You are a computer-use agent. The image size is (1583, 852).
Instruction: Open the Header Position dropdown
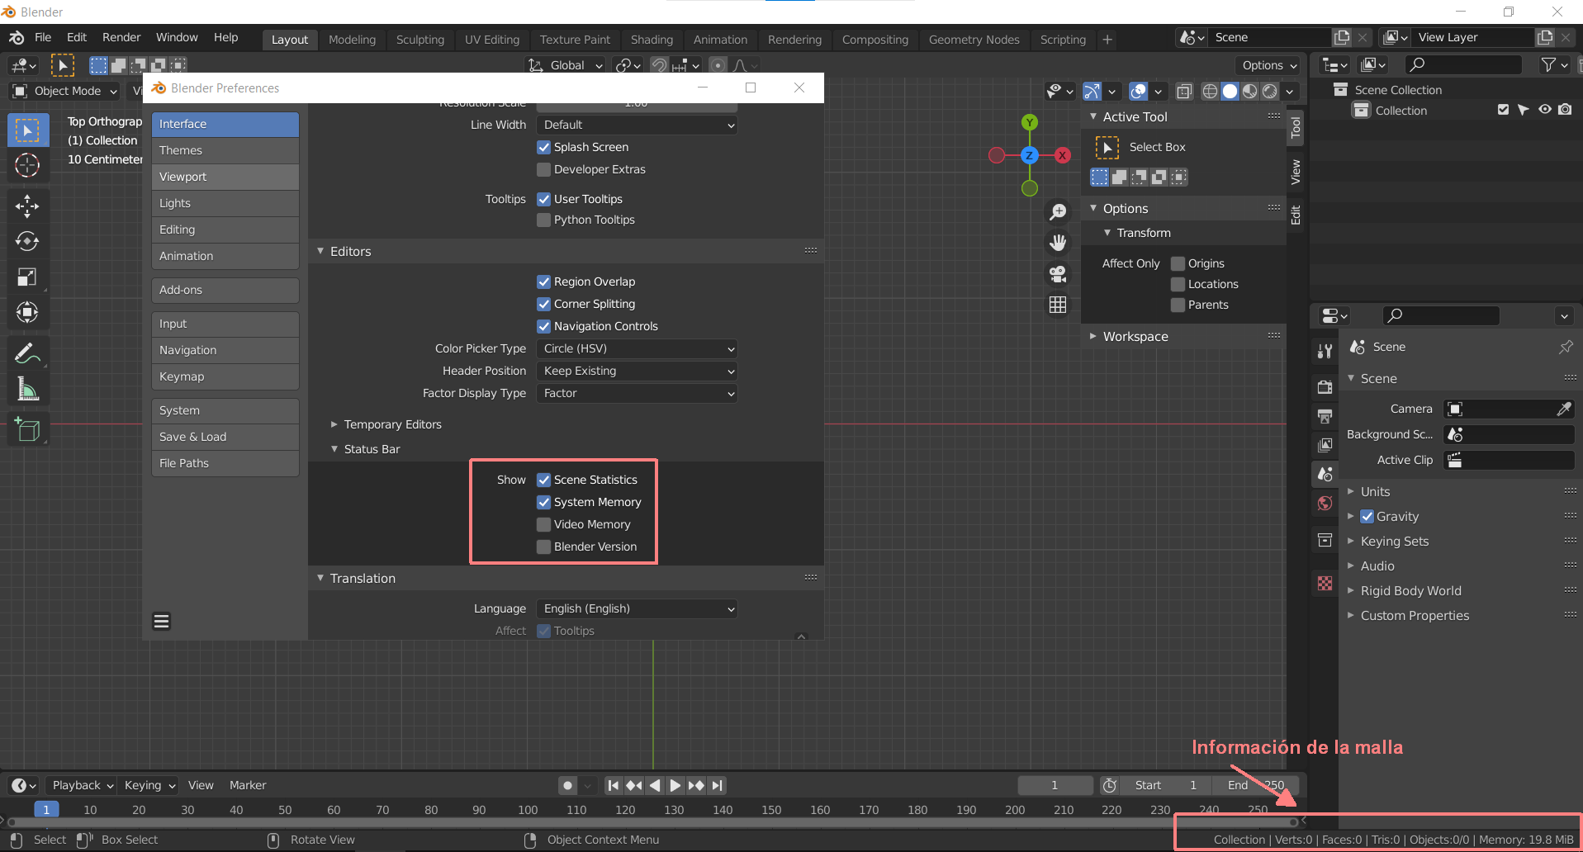point(637,371)
